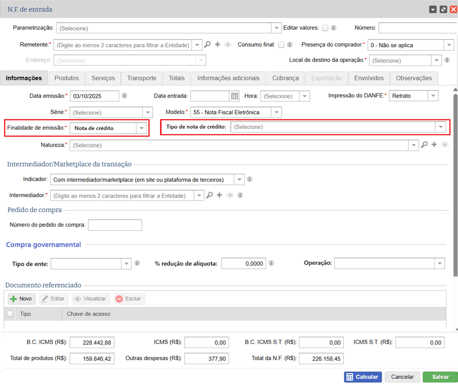Click the search magnifier next to Remetente
This screenshot has width=458, height=384.
[x=207, y=45]
